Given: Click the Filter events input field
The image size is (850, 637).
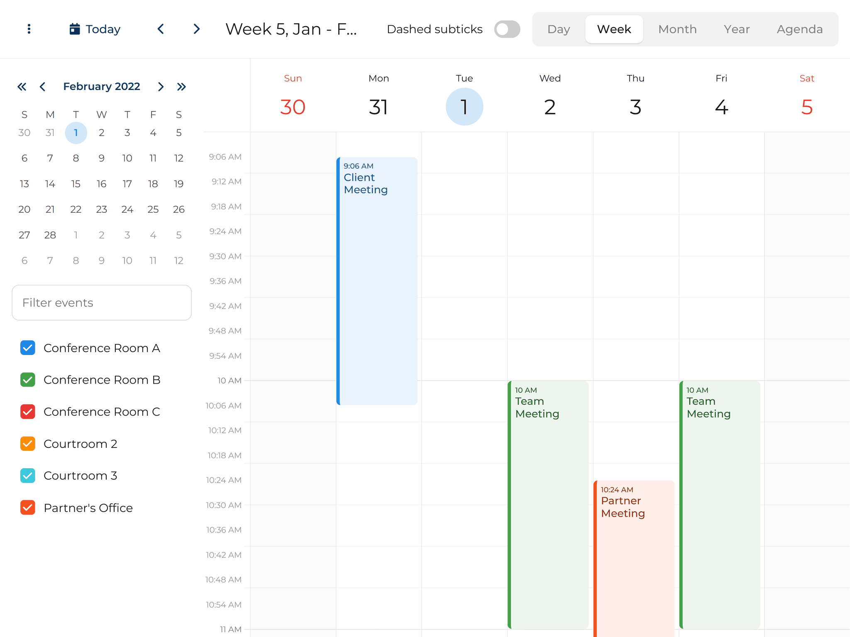Looking at the screenshot, I should coord(101,303).
